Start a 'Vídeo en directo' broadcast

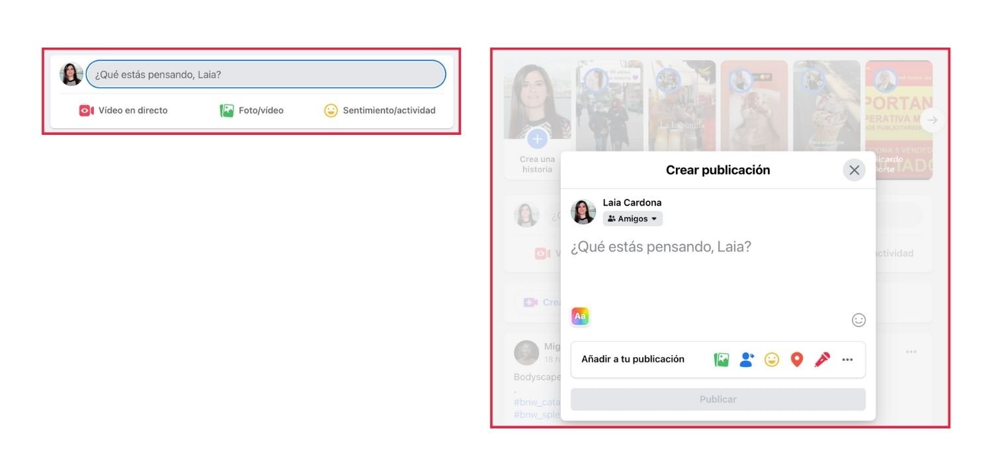tap(124, 110)
